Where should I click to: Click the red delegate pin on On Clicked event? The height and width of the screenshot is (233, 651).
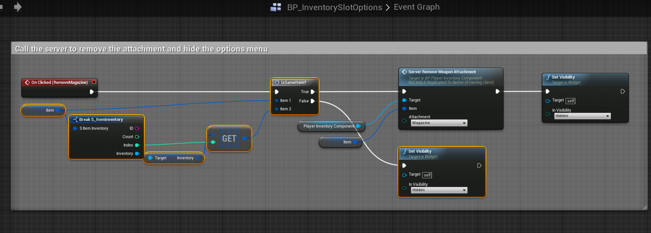point(94,82)
